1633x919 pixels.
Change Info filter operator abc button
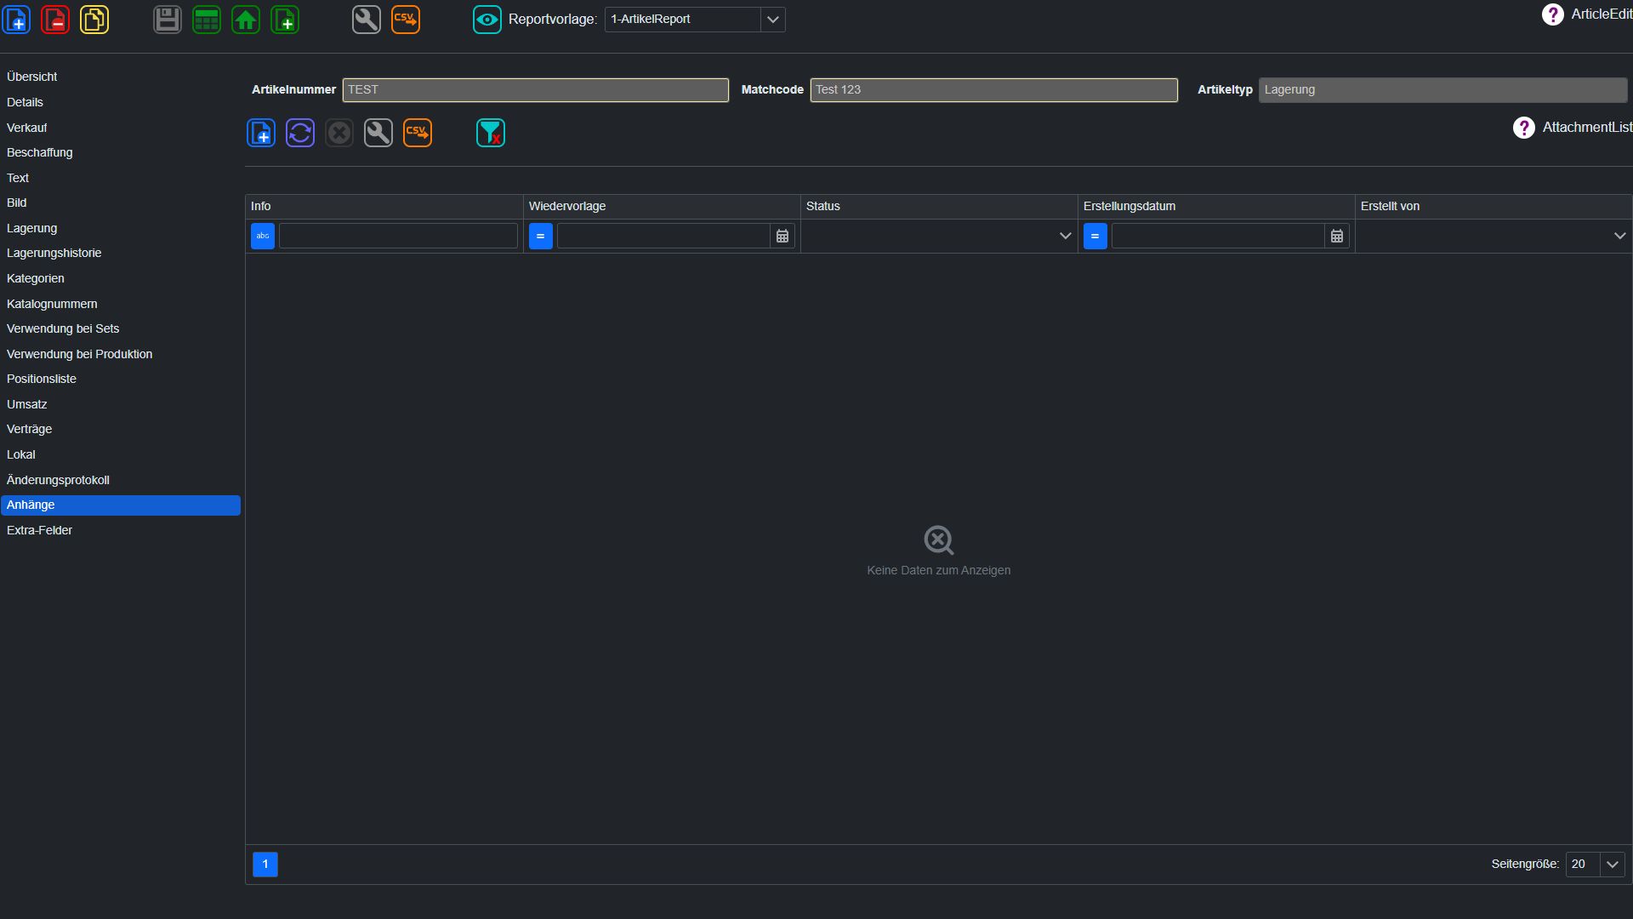click(x=263, y=236)
